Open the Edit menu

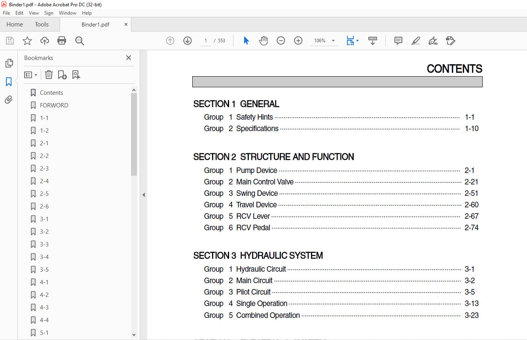[x=19, y=13]
